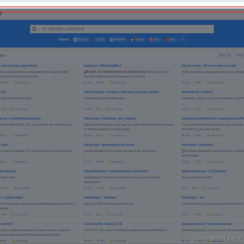Select text 'Image Sharing Social Media App'
Viewport: 244px width, 244px height.
[x=104, y=98]
